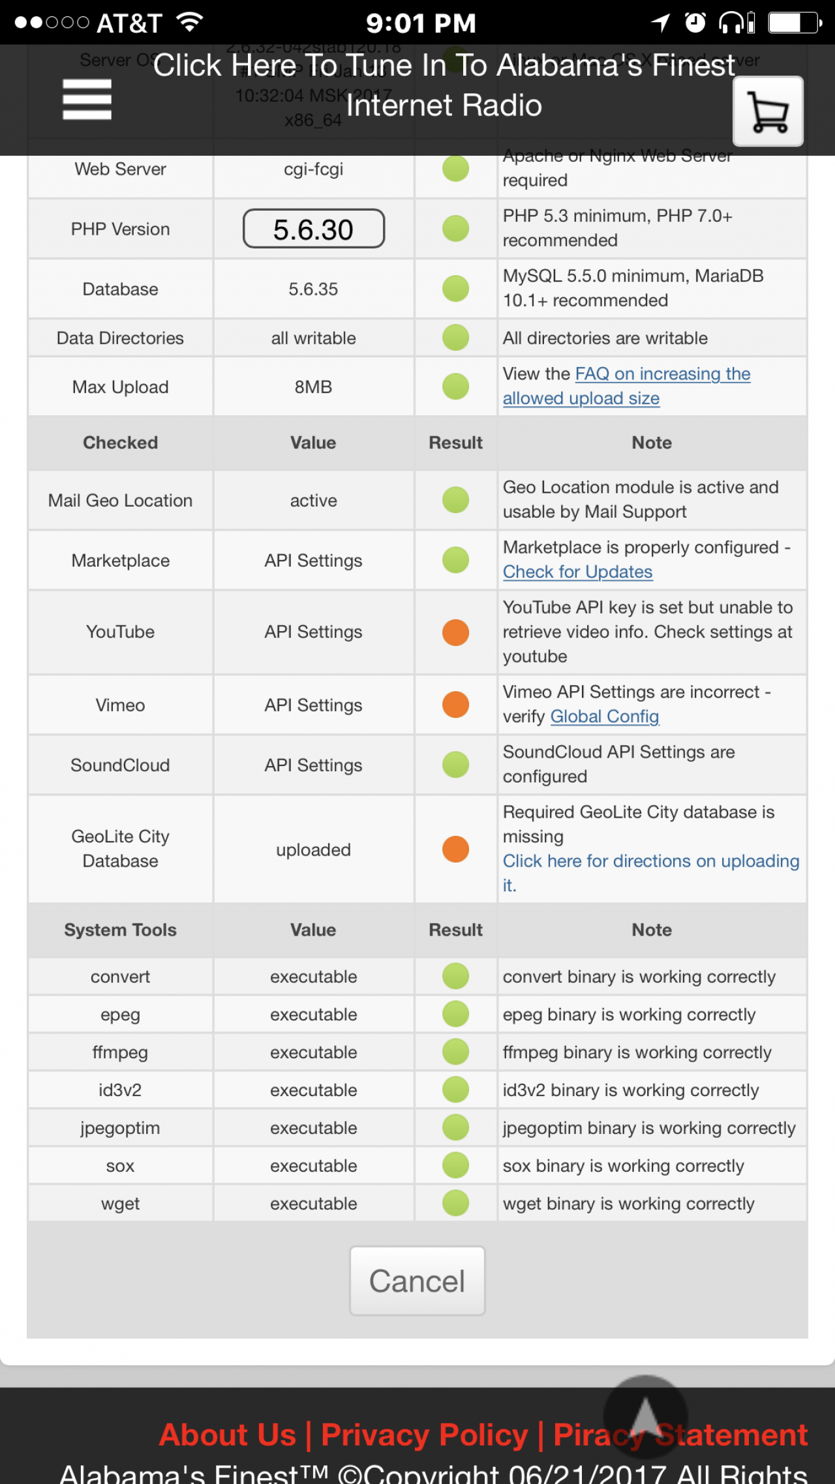Image resolution: width=835 pixels, height=1484 pixels.
Task: Click the green SoundCloud status dot
Action: (455, 765)
